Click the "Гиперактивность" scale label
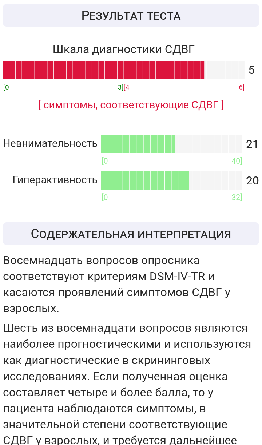 [55, 180]
